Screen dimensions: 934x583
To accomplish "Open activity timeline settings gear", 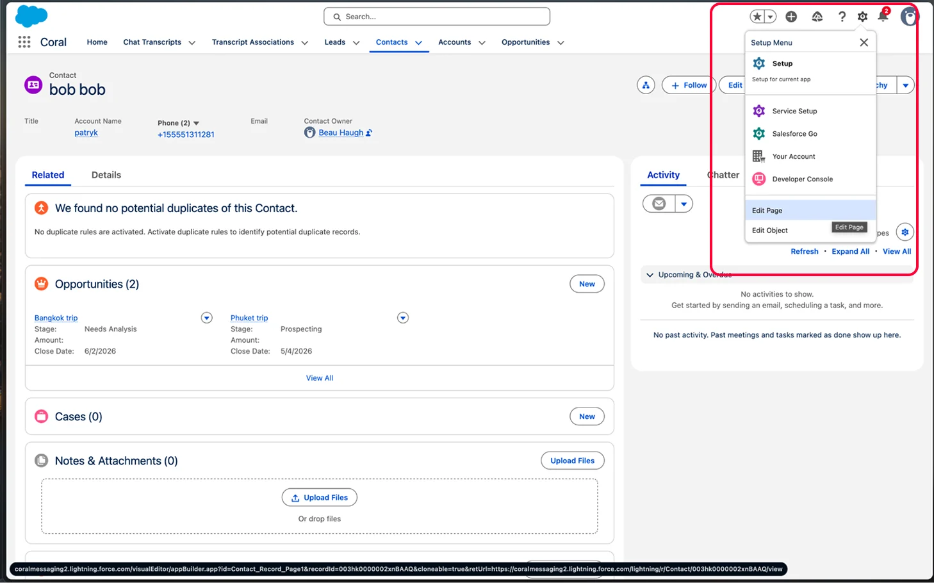I will coord(905,232).
